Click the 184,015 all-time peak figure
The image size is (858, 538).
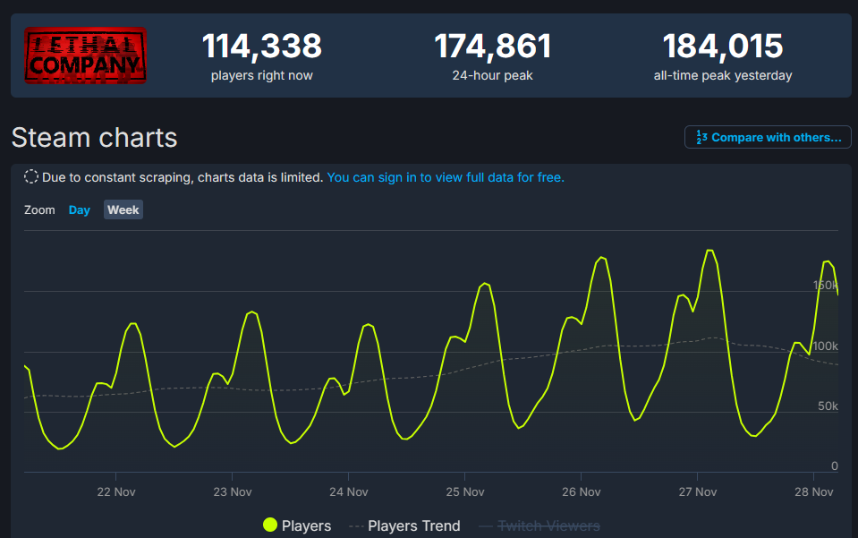723,46
